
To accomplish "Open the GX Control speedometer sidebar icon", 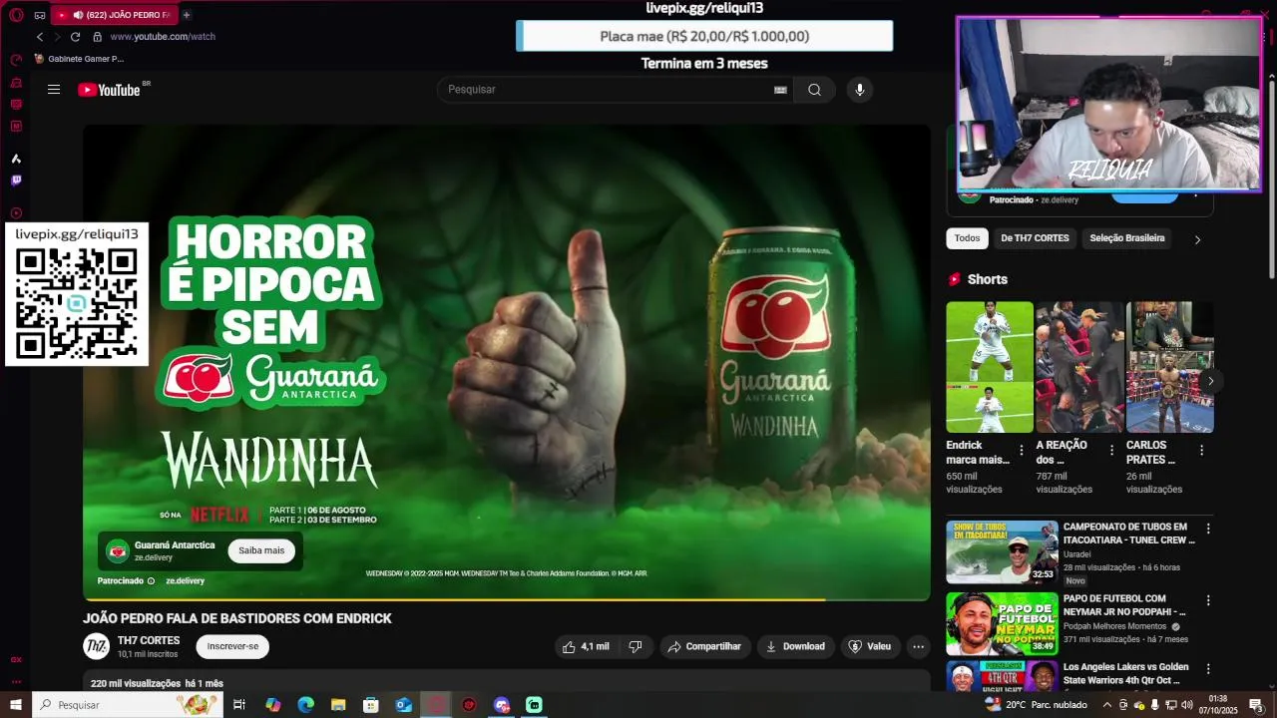I will pyautogui.click(x=16, y=60).
